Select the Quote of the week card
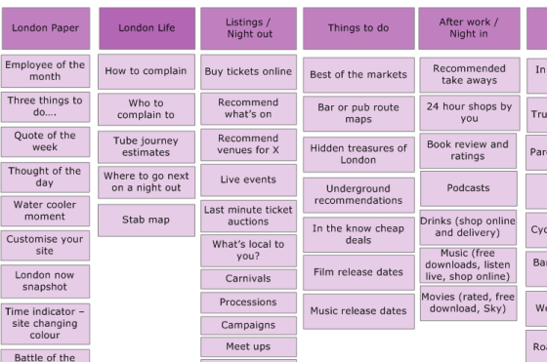 (45, 141)
